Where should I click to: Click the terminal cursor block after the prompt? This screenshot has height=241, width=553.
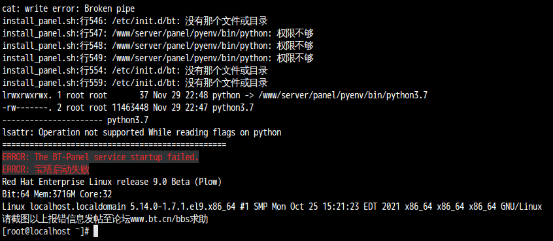click(x=95, y=231)
